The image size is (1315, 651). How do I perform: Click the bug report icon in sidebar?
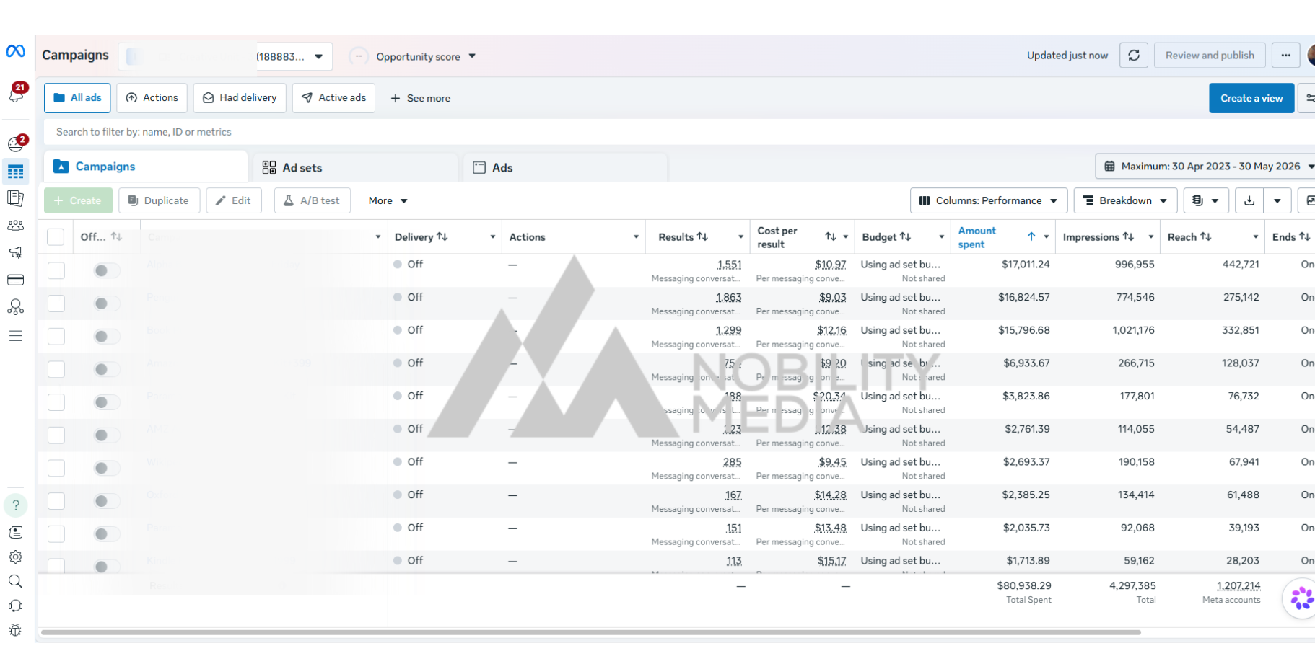(15, 631)
